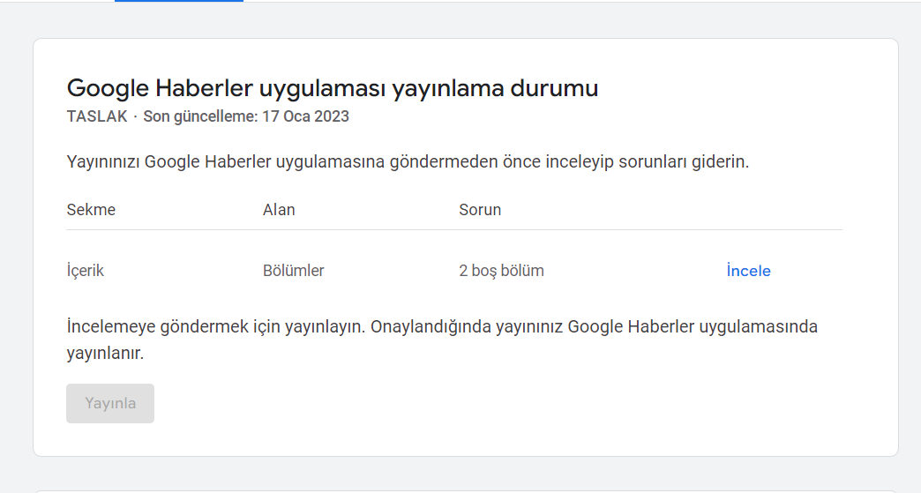921x493 pixels.
Task: Click the disabled Yayınla button
Action: click(110, 403)
